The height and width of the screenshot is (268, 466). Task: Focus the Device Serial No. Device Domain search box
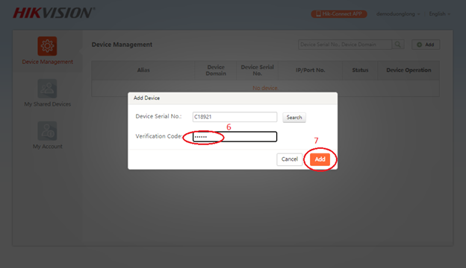click(345, 45)
